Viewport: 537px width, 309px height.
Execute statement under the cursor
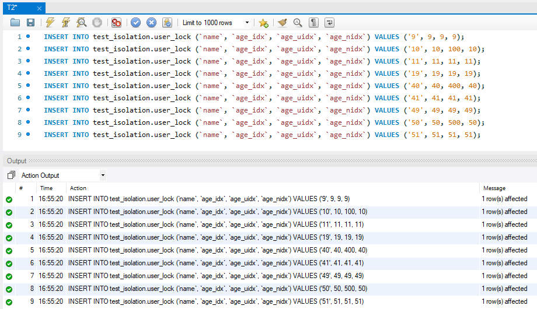click(x=65, y=23)
